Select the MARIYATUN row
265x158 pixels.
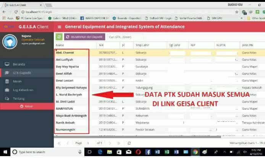pyautogui.click(x=159, y=109)
